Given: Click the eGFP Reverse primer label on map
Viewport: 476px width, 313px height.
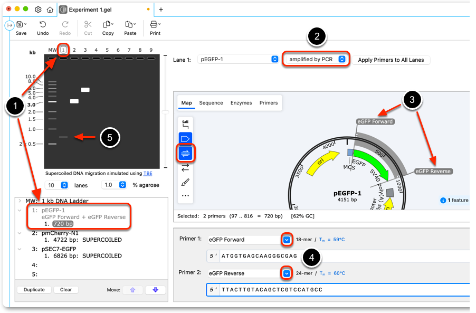Looking at the screenshot, I should click(433, 171).
